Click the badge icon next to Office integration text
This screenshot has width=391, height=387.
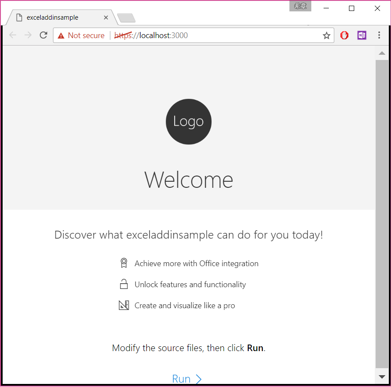click(x=124, y=263)
